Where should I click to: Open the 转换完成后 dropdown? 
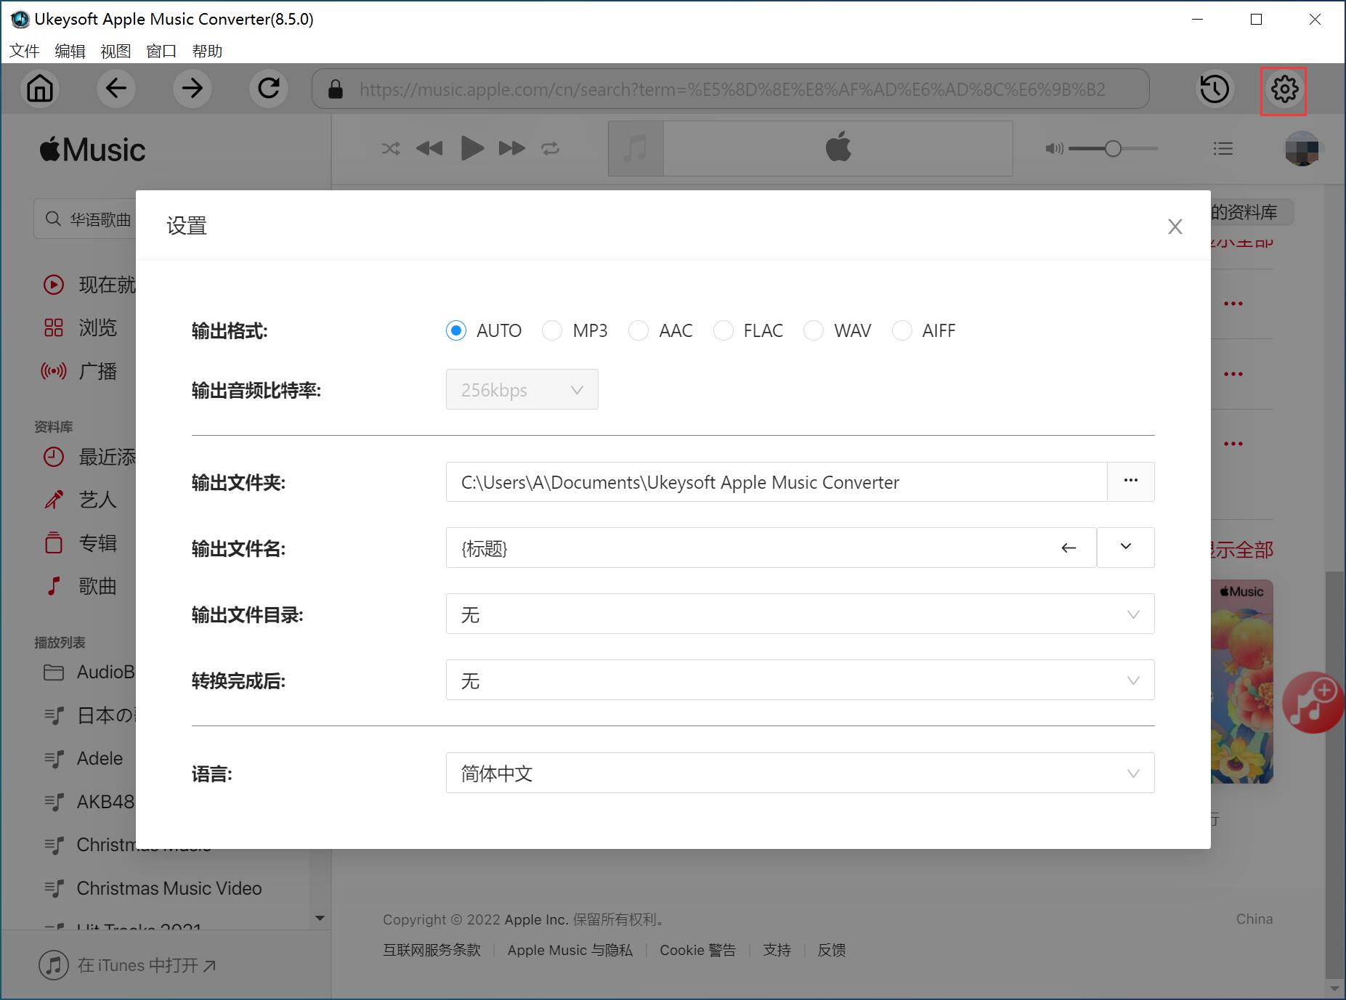tap(800, 680)
